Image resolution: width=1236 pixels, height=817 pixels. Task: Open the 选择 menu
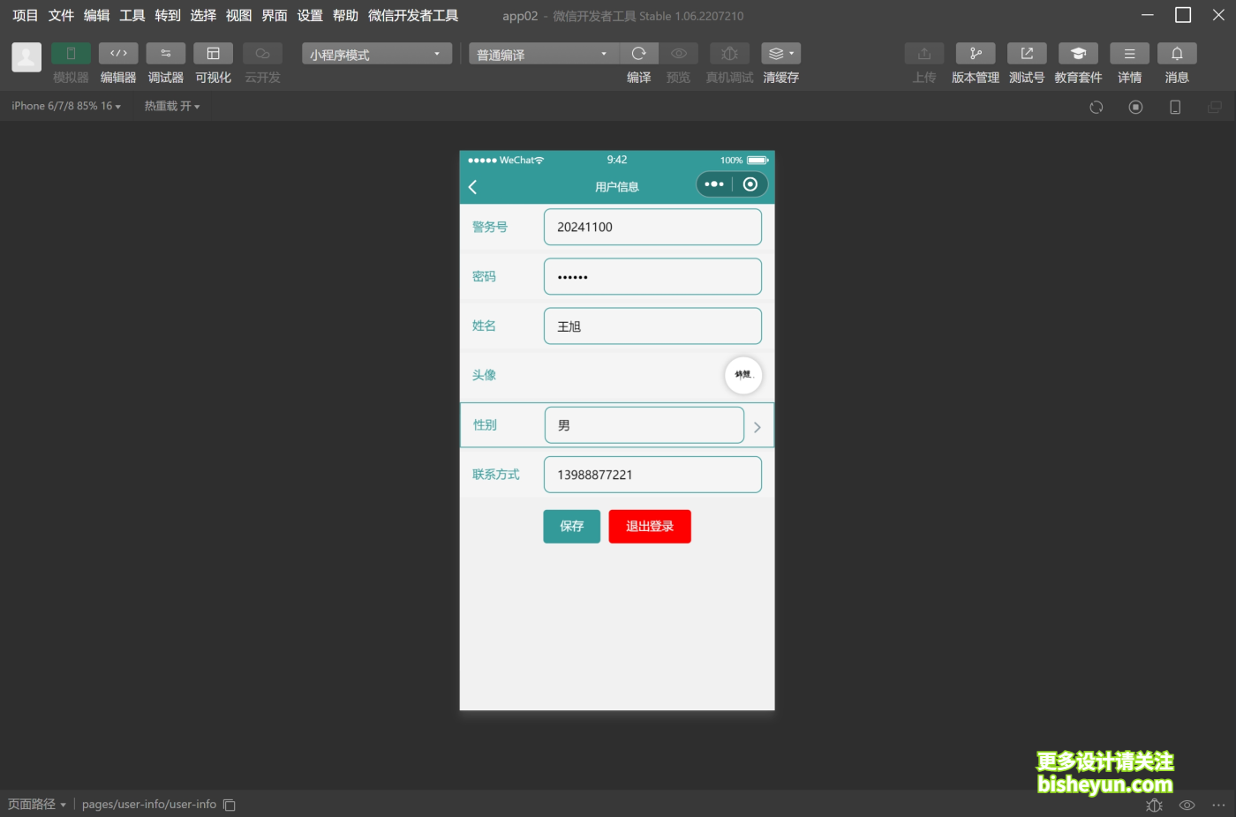tap(203, 16)
